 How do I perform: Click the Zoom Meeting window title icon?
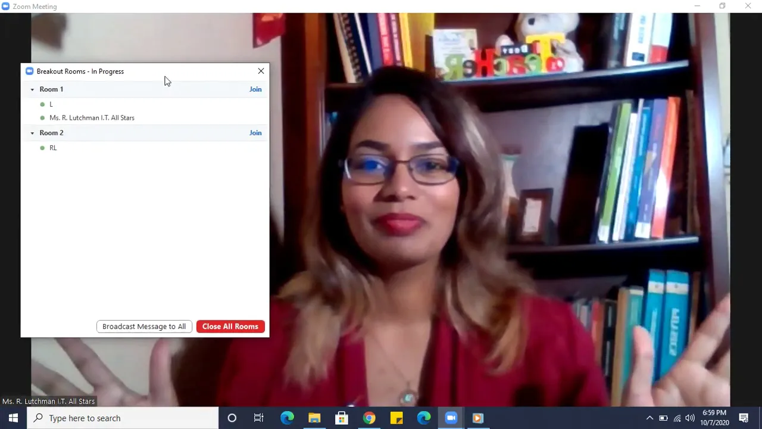6,7
